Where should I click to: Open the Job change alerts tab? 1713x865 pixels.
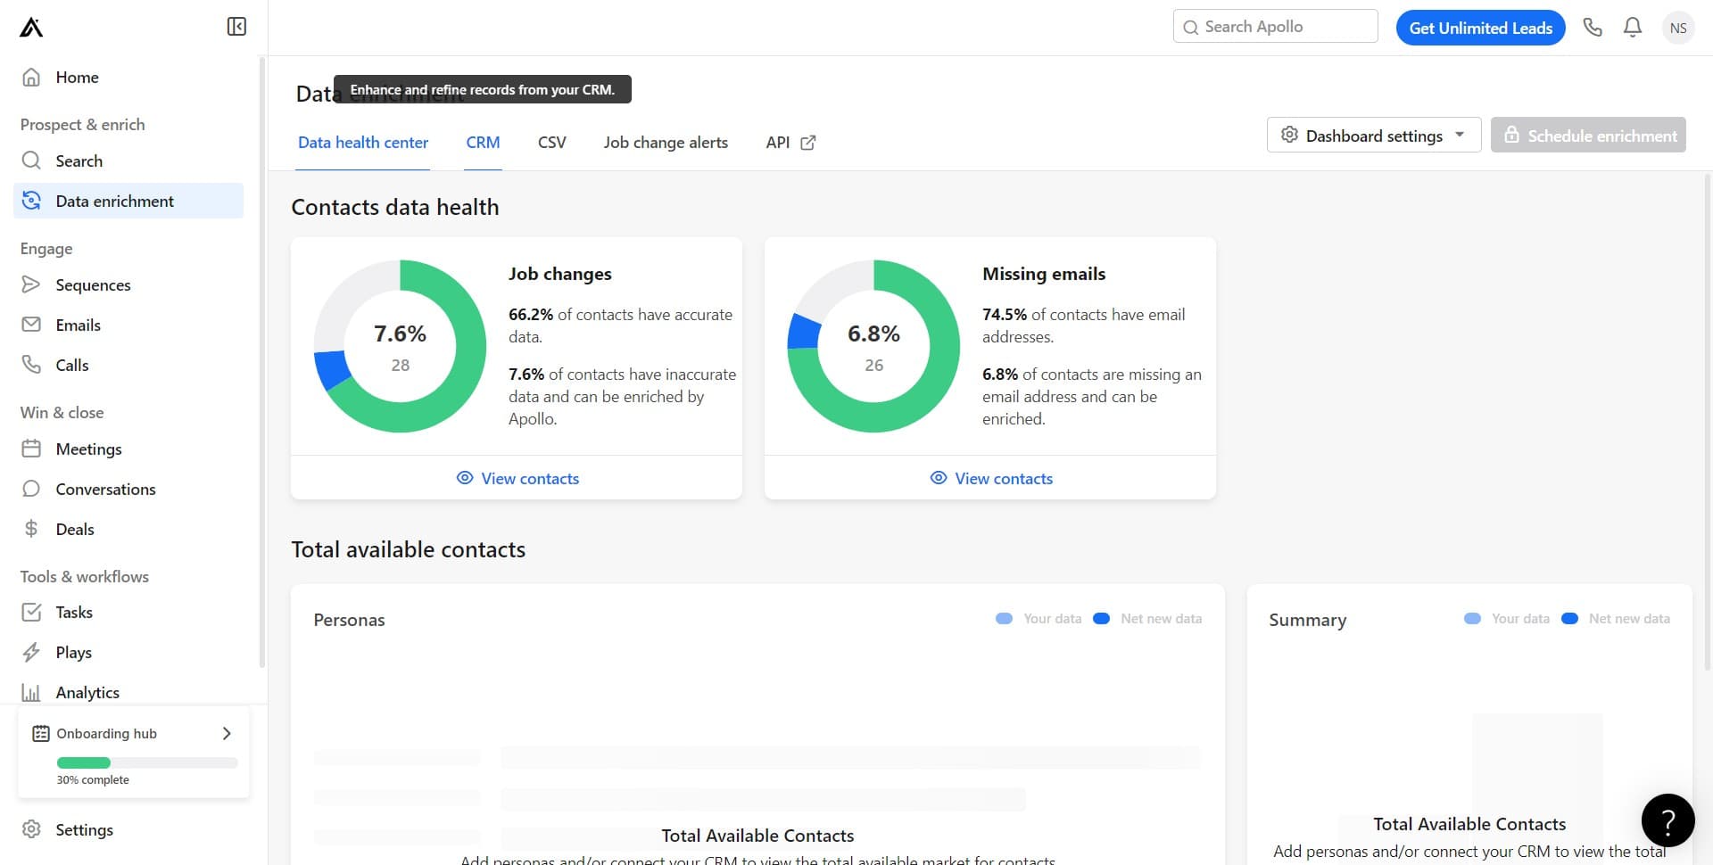pyautogui.click(x=666, y=143)
